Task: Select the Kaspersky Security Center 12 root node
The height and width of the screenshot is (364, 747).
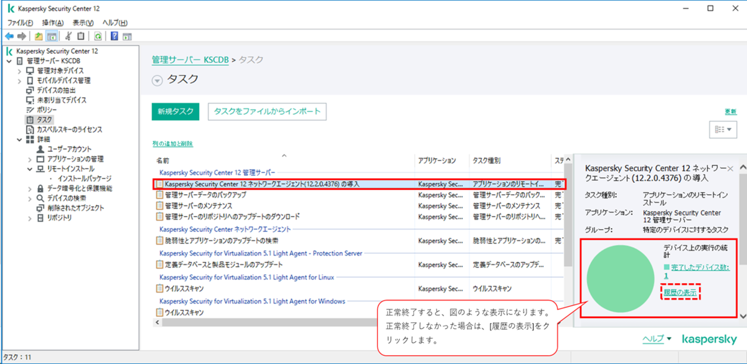Action: coord(57,51)
